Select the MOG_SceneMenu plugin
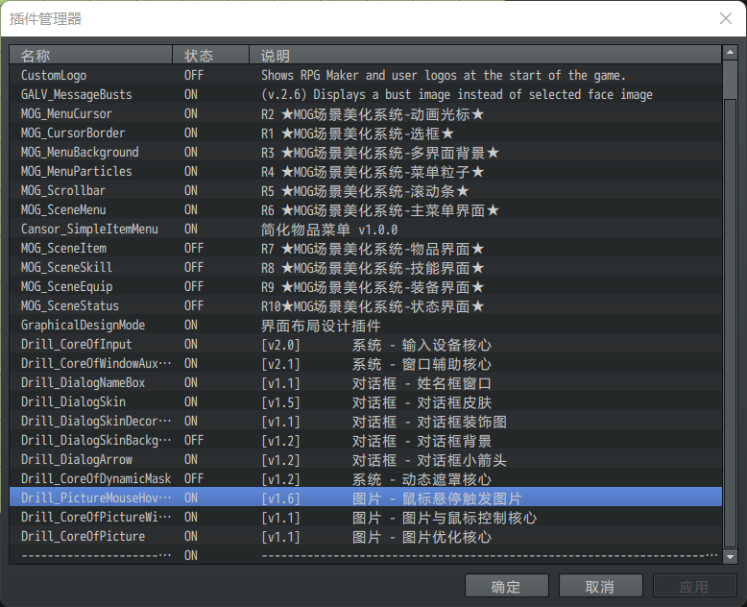The width and height of the screenshot is (747, 607). [366, 209]
